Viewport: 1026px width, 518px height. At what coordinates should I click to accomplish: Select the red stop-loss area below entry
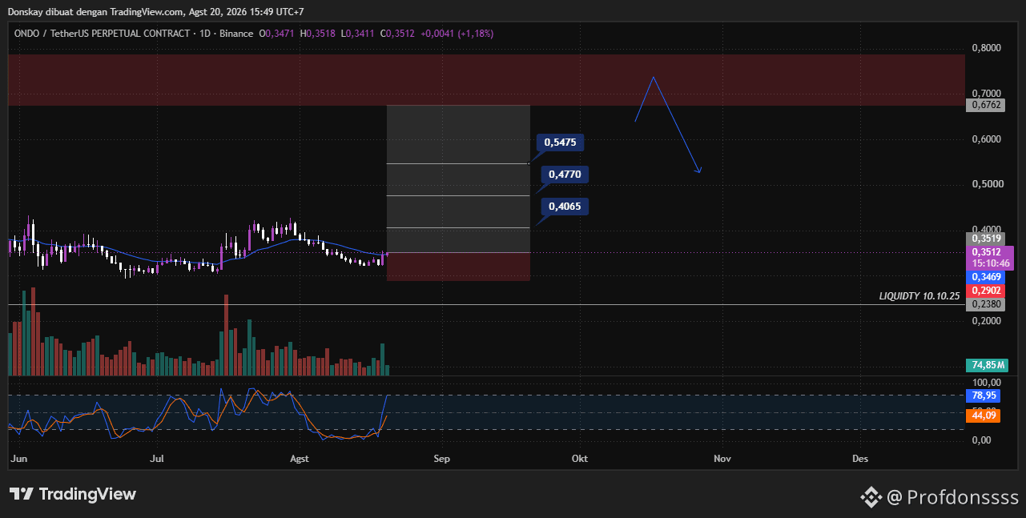458,267
